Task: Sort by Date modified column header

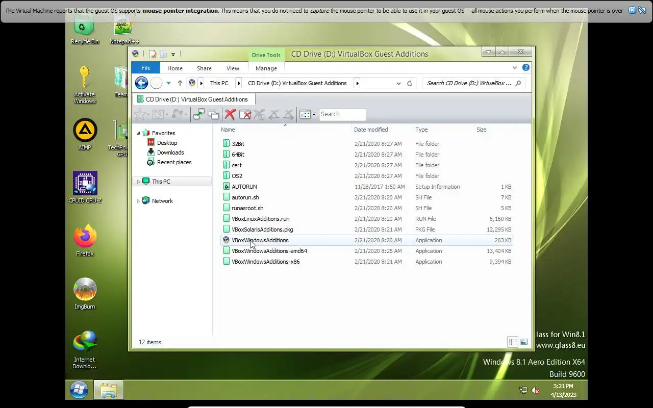Action: pyautogui.click(x=383, y=130)
